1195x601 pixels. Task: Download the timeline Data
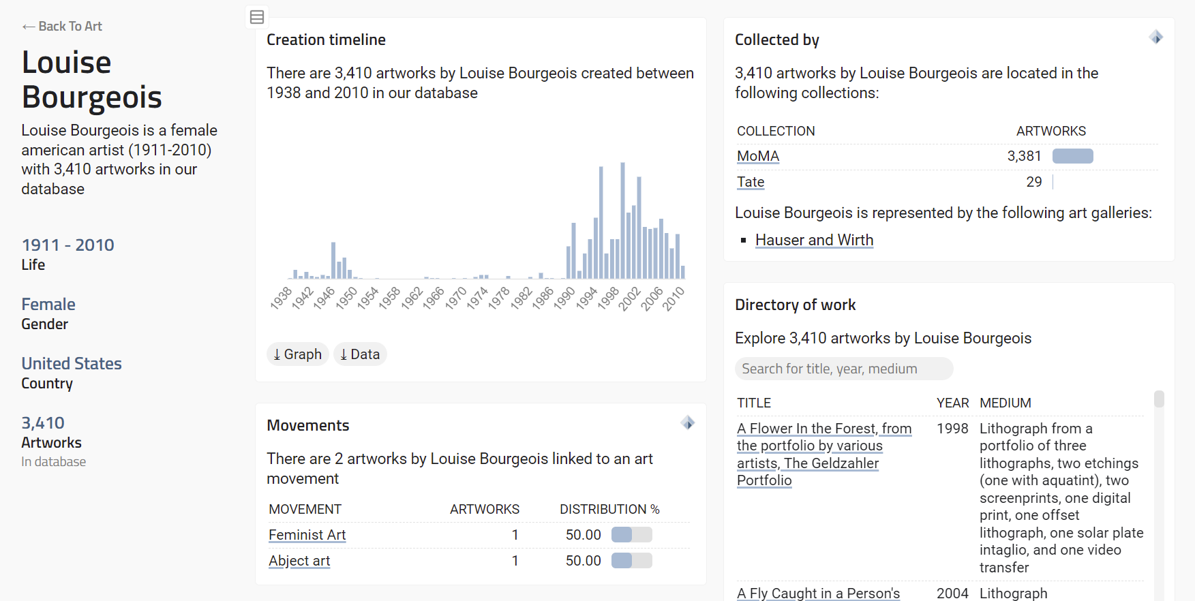tap(360, 354)
